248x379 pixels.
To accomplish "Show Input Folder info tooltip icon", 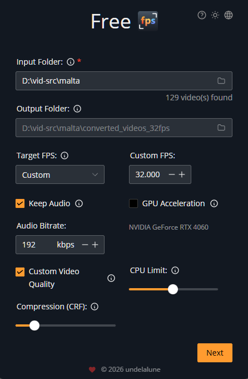I will 71,62.
